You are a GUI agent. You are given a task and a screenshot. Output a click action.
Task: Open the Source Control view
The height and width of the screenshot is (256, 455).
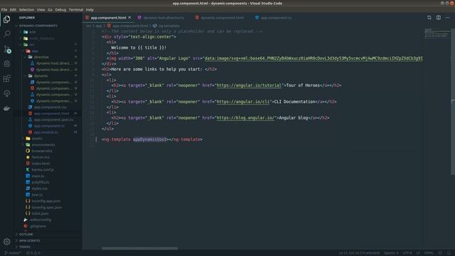point(7,49)
